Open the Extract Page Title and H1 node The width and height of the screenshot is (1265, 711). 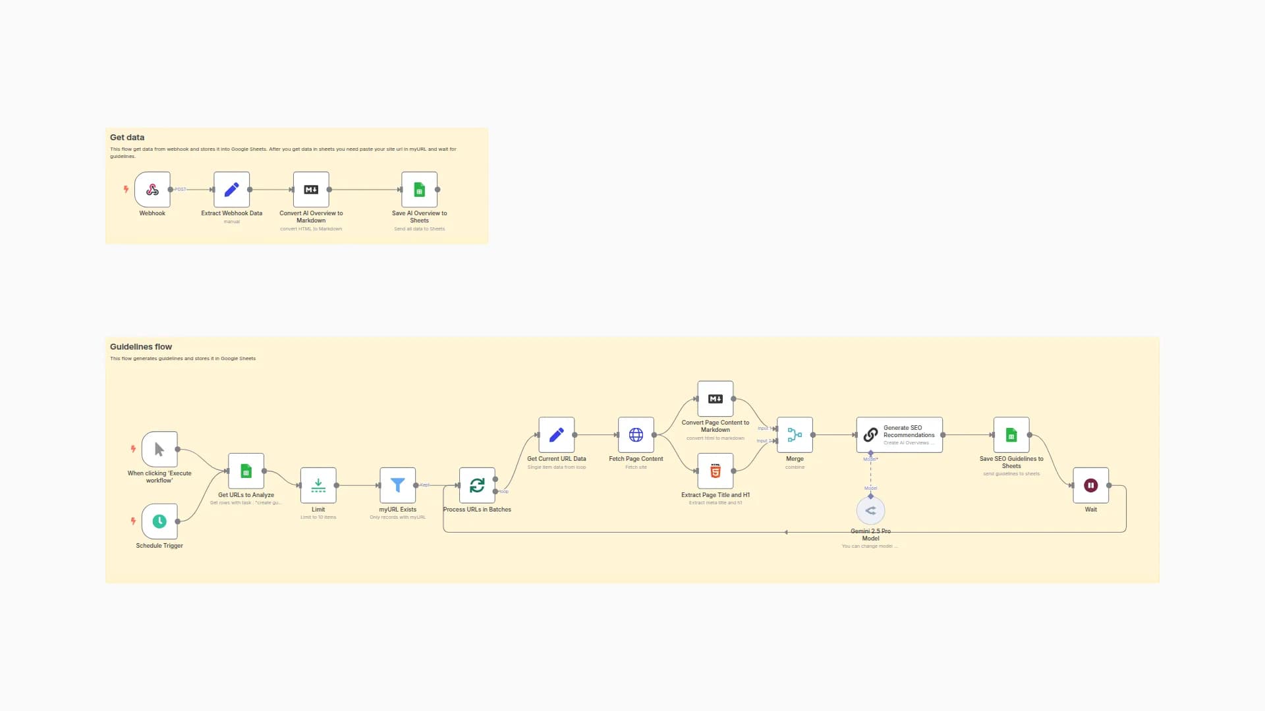click(x=716, y=471)
